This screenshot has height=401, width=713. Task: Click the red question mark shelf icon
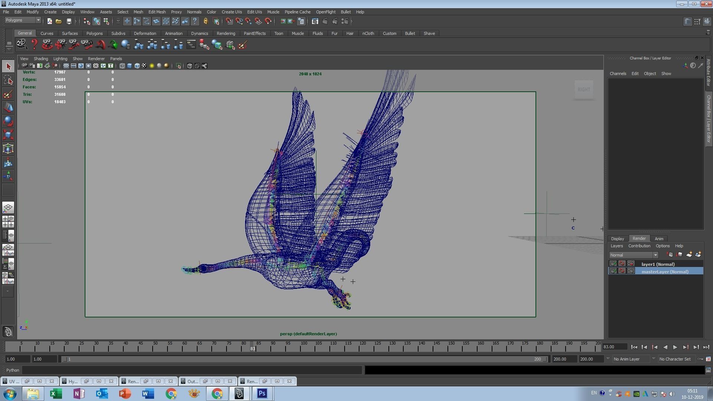(x=34, y=45)
